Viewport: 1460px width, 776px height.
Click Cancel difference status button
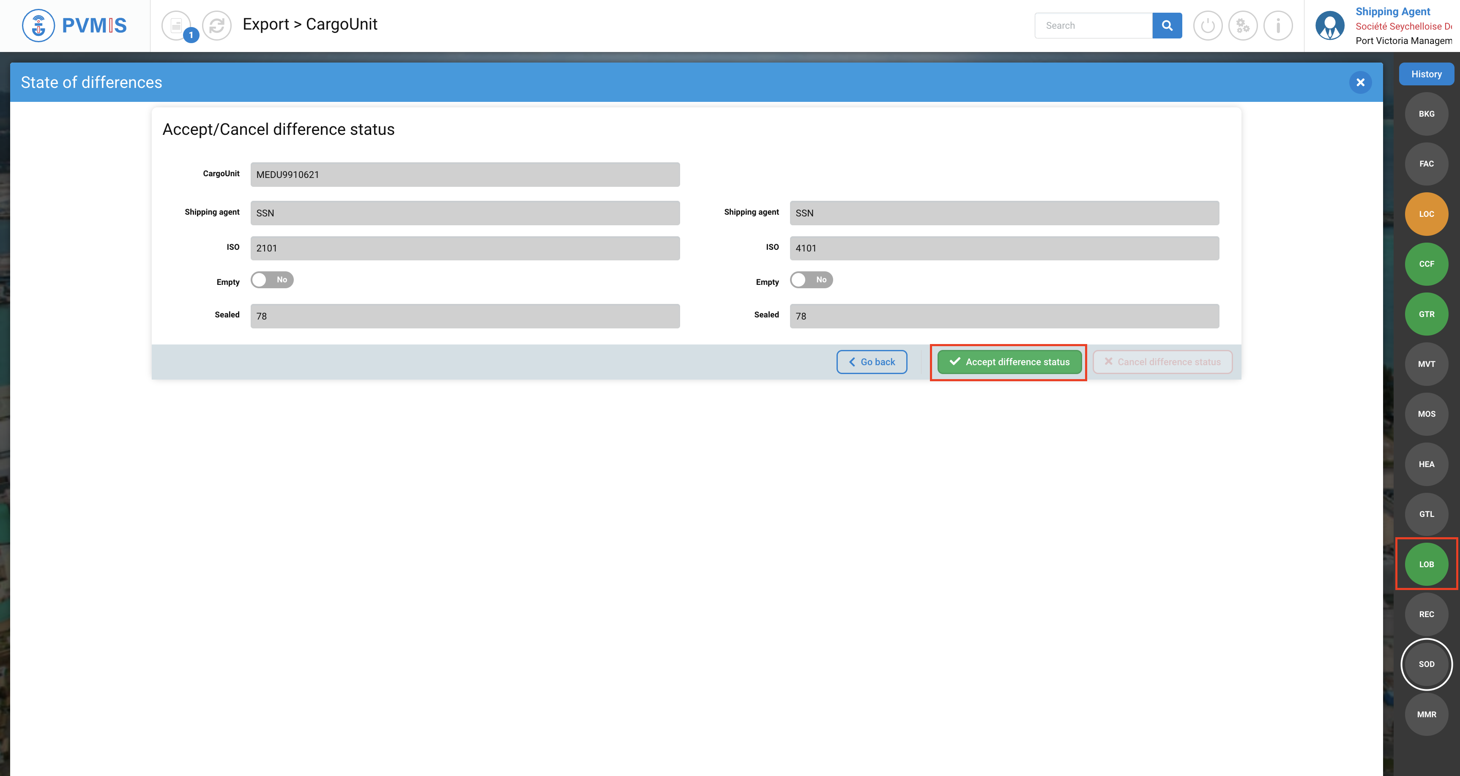pos(1162,362)
